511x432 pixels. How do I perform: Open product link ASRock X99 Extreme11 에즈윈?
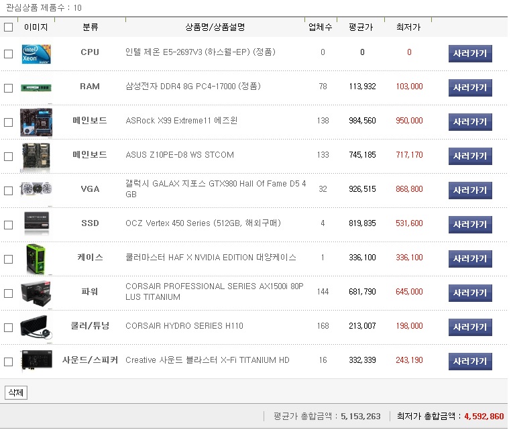coord(182,121)
